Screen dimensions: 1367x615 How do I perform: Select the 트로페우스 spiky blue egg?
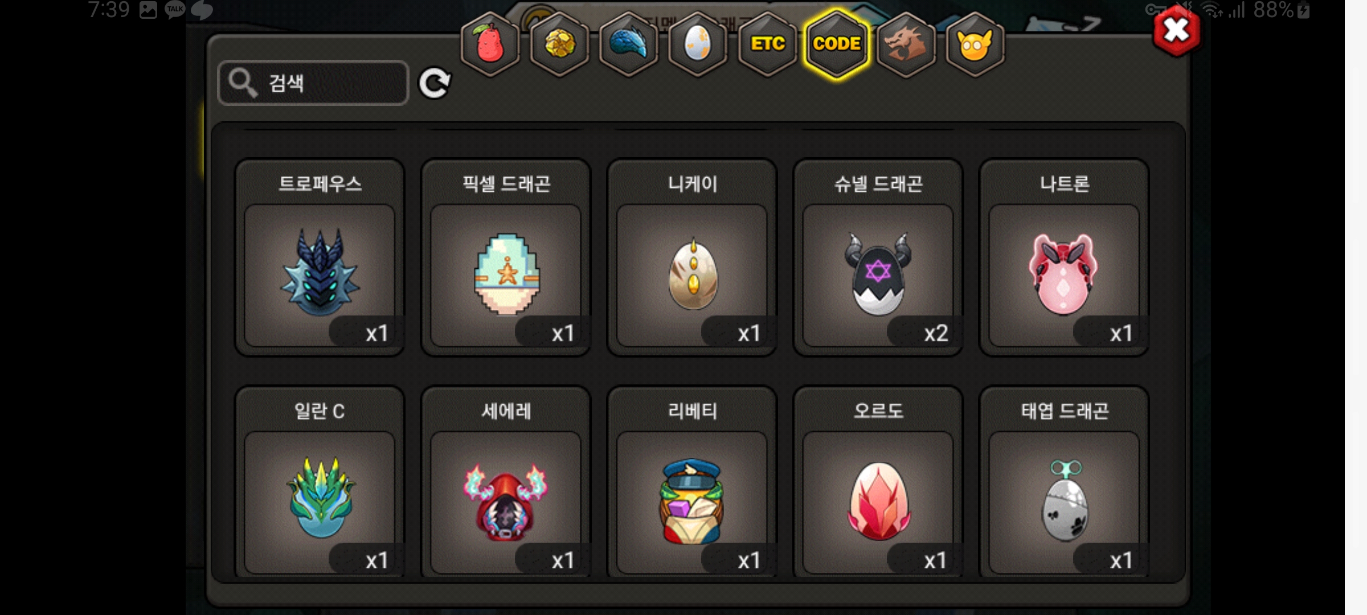(x=320, y=257)
